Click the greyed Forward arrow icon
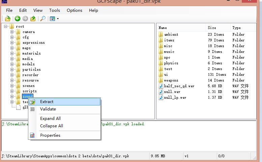Screen dimensions: 262x162 pyautogui.click(x=25, y=19)
